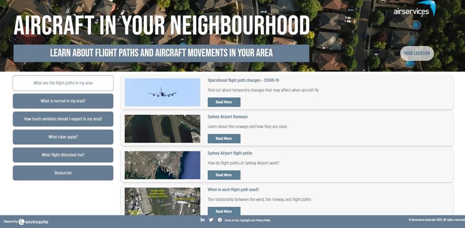
Task: Open Terms of Use, Copyright and Privacy Policy
Action: point(247,220)
